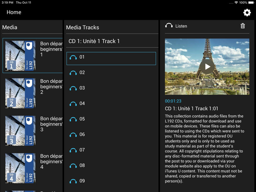Select Bon départ beginners' 3 title
Image resolution: width=256 pixels, height=192 pixels.
51,124
